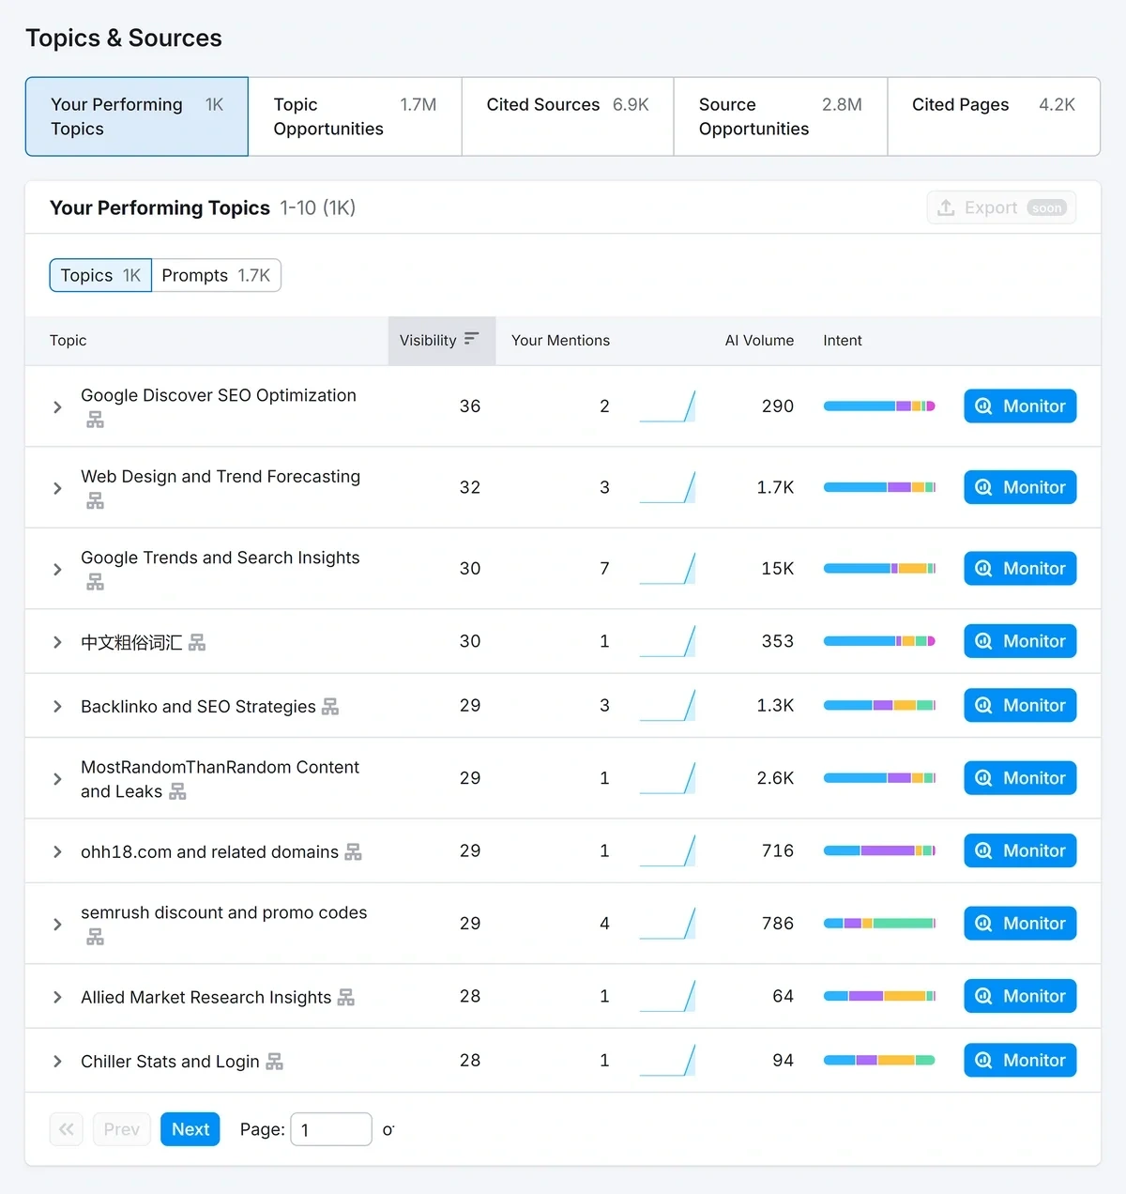Switch to the Source Opportunities tab

coord(780,116)
